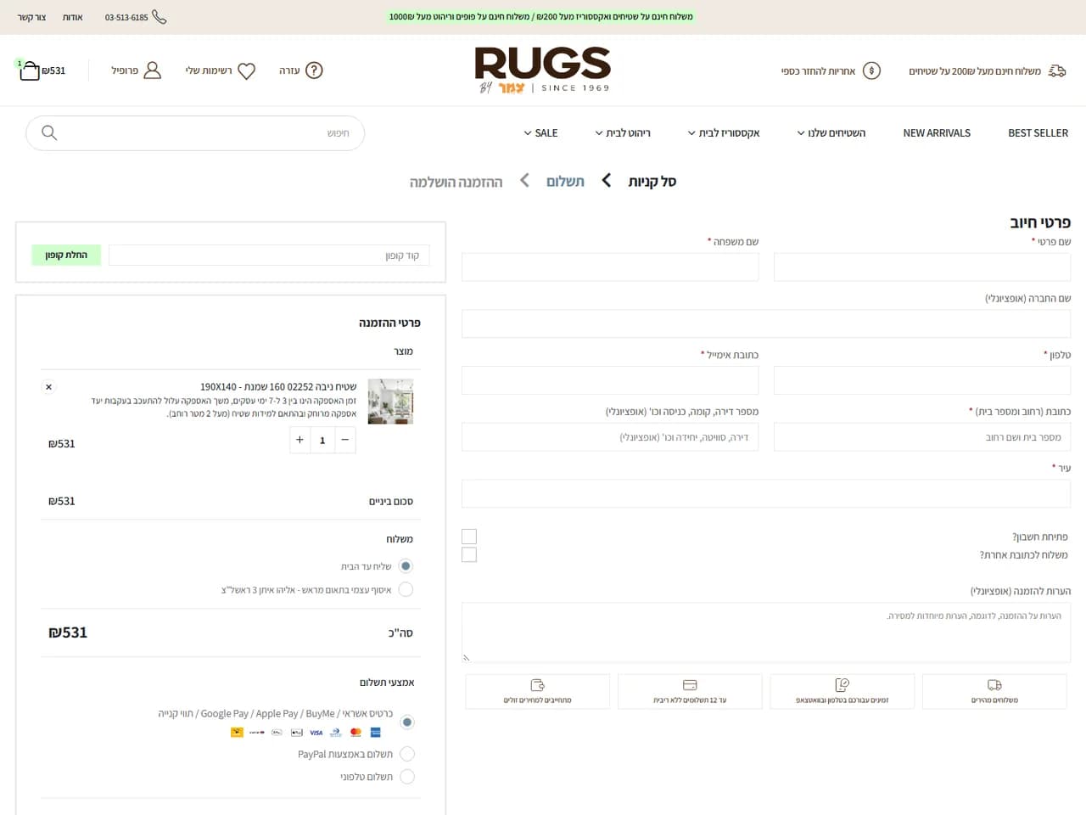Select credit card payment method
The width and height of the screenshot is (1086, 815).
click(x=407, y=722)
